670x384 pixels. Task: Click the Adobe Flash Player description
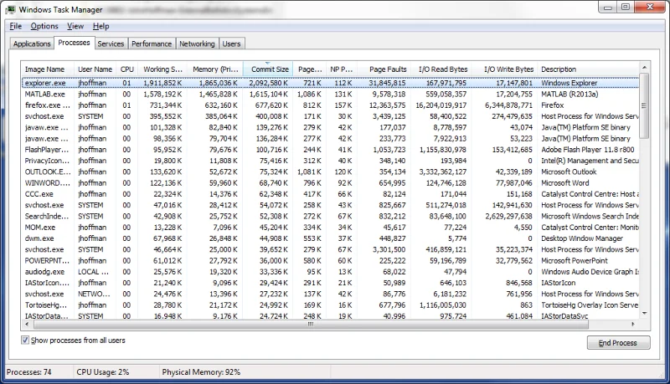point(588,149)
